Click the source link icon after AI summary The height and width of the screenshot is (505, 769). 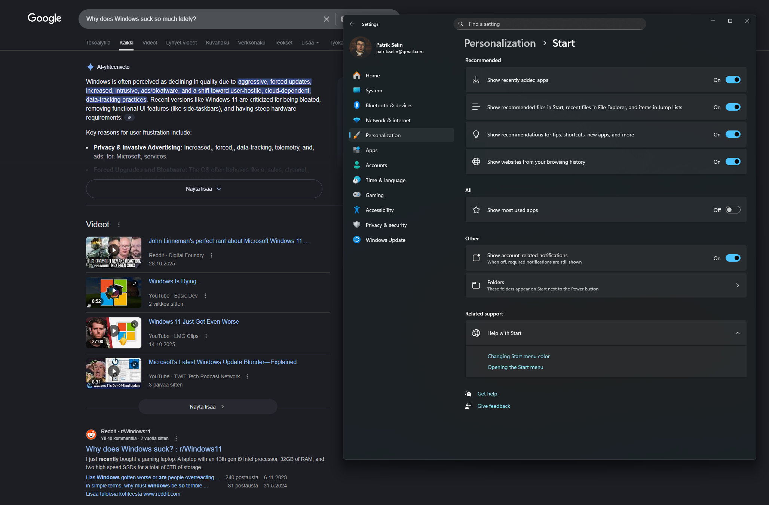(129, 118)
